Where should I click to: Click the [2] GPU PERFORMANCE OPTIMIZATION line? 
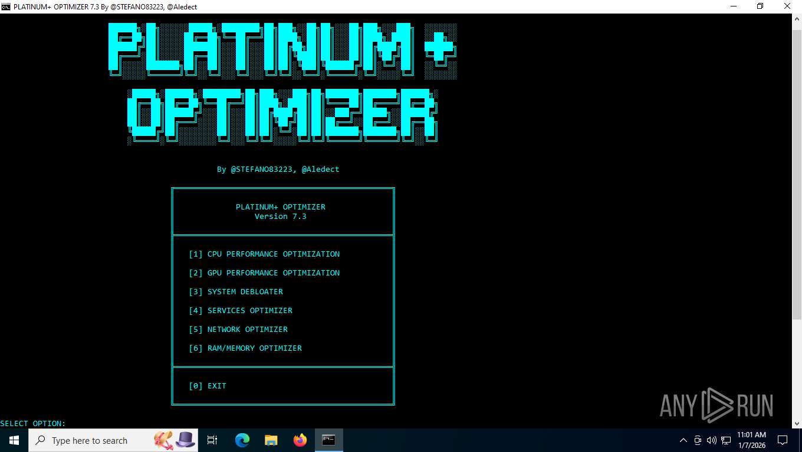pyautogui.click(x=264, y=273)
